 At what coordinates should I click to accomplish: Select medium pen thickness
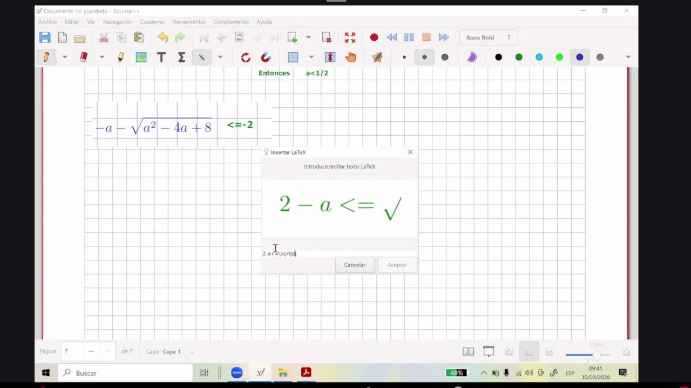pos(424,57)
